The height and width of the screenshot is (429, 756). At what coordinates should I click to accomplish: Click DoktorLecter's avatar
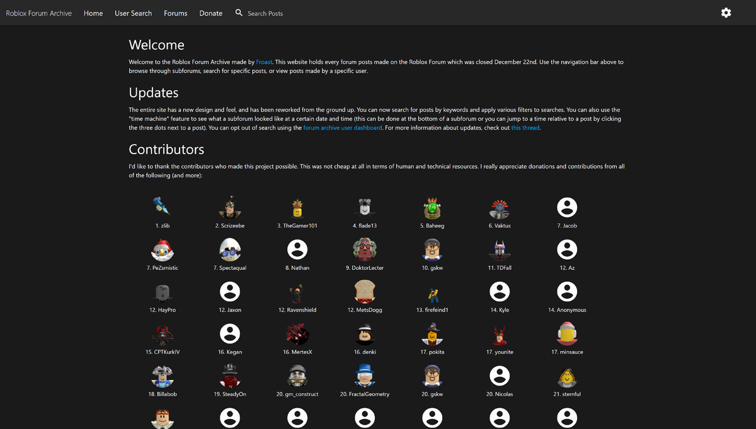click(364, 248)
